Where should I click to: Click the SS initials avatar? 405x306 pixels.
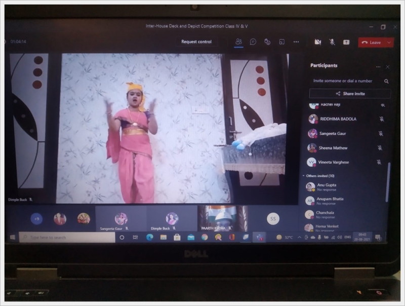273,219
